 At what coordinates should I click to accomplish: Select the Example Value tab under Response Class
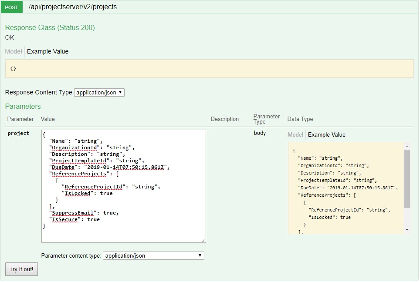coord(47,51)
